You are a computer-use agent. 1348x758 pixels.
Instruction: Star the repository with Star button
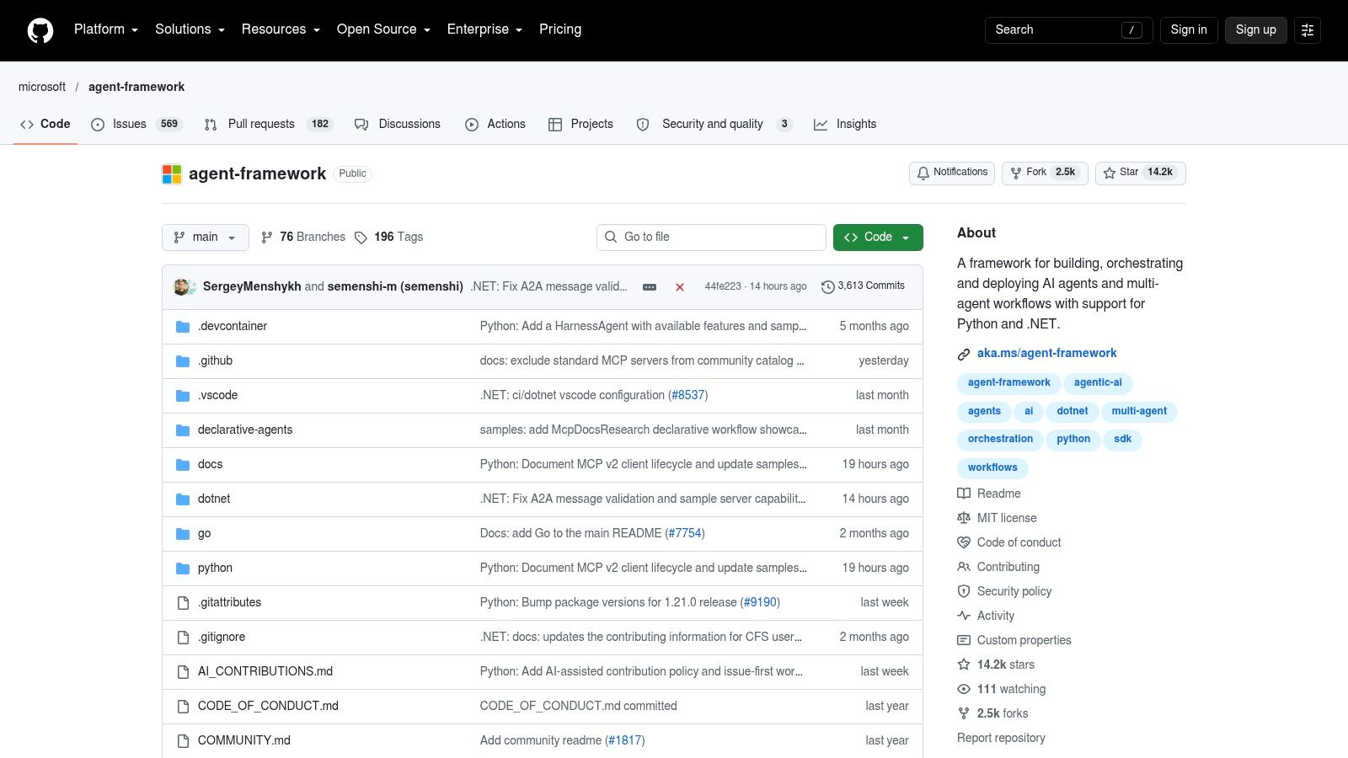pyautogui.click(x=1141, y=173)
